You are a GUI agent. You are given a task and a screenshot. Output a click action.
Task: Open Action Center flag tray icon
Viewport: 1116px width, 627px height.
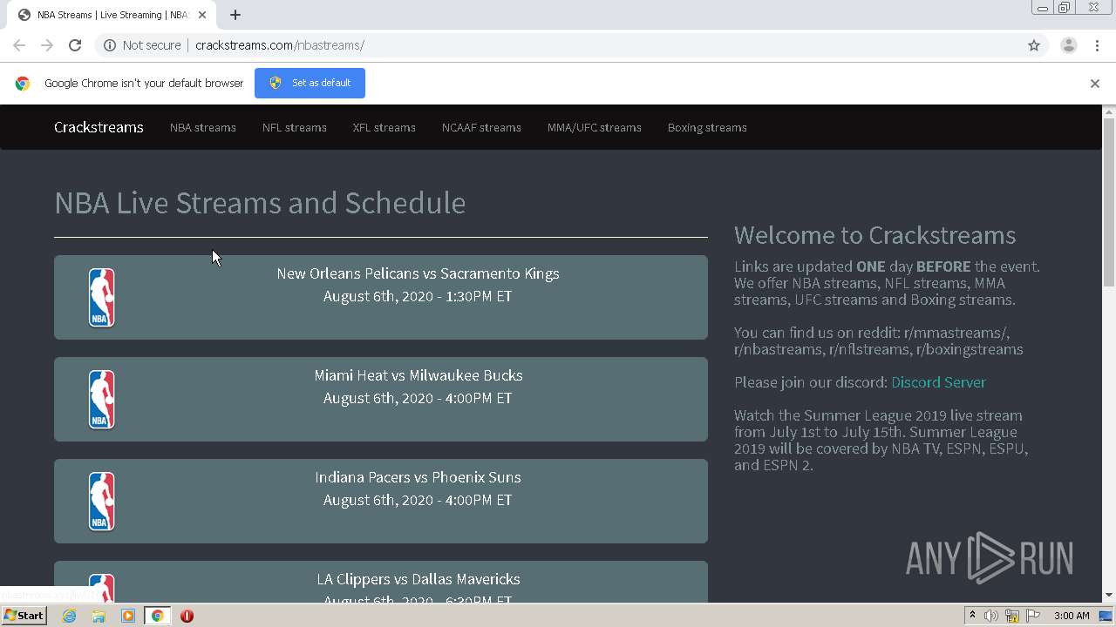(1033, 616)
